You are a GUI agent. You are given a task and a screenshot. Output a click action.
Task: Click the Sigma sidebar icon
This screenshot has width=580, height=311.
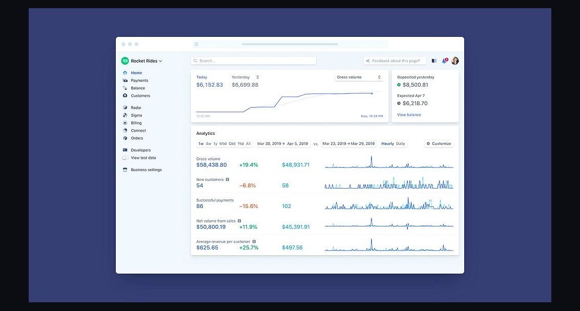[x=125, y=115]
